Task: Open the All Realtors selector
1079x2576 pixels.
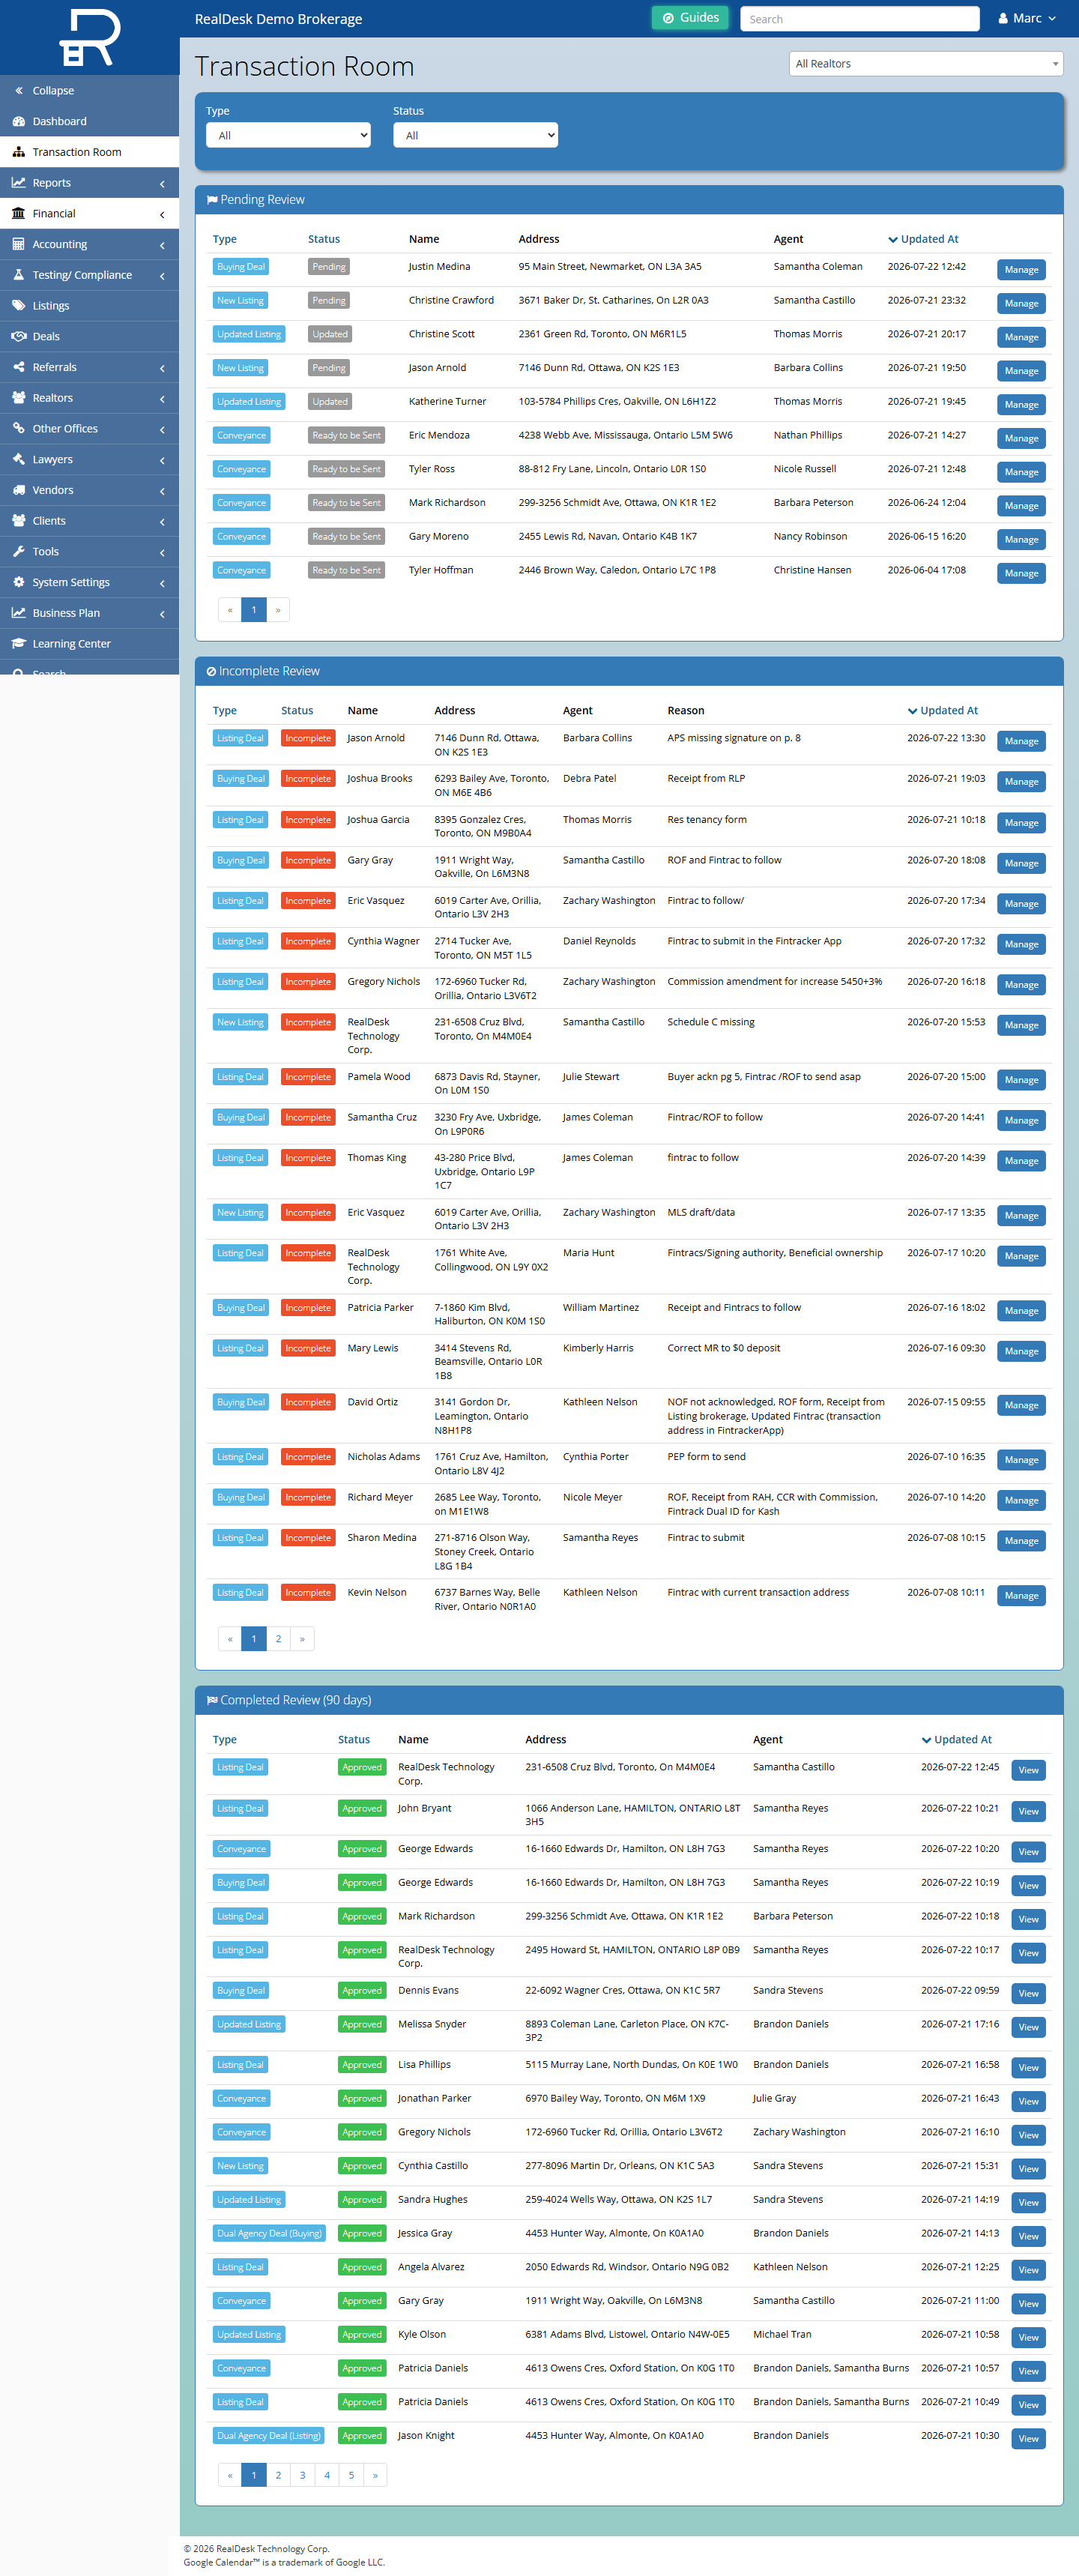Action: (926, 64)
